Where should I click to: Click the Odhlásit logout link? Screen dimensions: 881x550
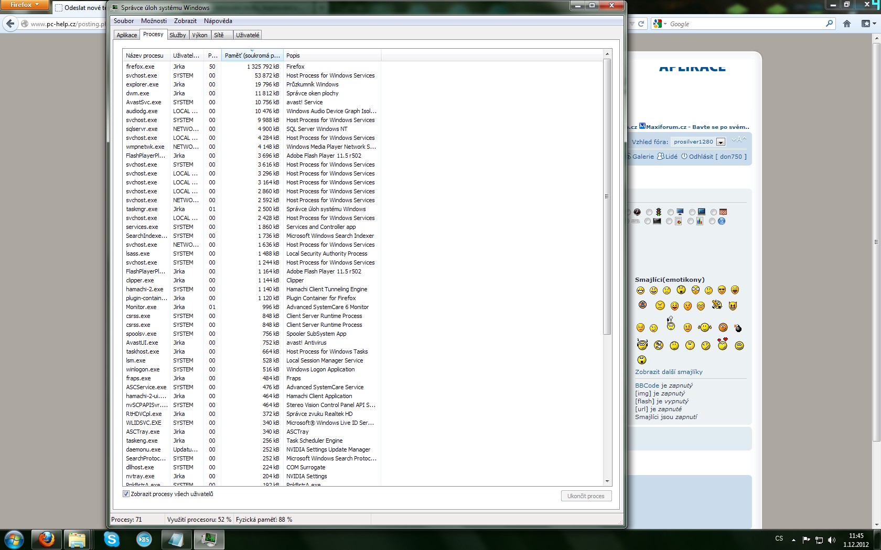click(701, 156)
